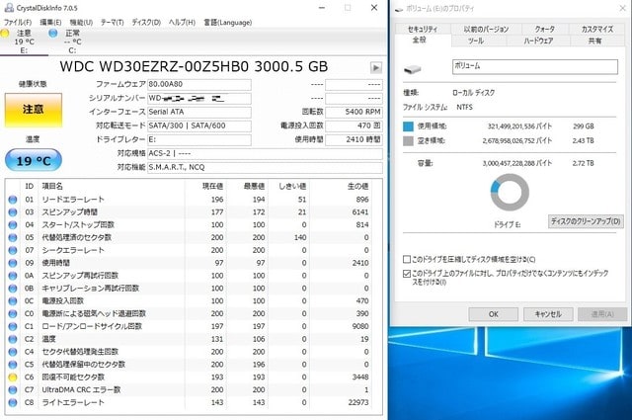
Task: Switch to the ツール tab
Action: point(476,41)
